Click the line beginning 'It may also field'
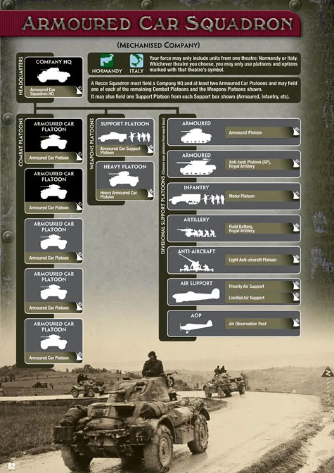 point(190,97)
